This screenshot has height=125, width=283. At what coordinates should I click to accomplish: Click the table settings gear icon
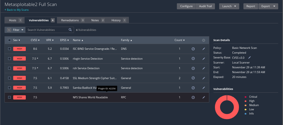(204, 40)
